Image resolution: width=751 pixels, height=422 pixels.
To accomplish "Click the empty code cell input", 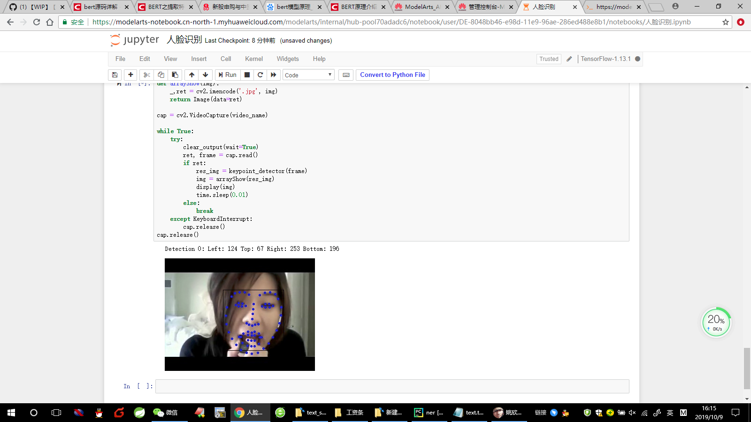I will tap(392, 386).
